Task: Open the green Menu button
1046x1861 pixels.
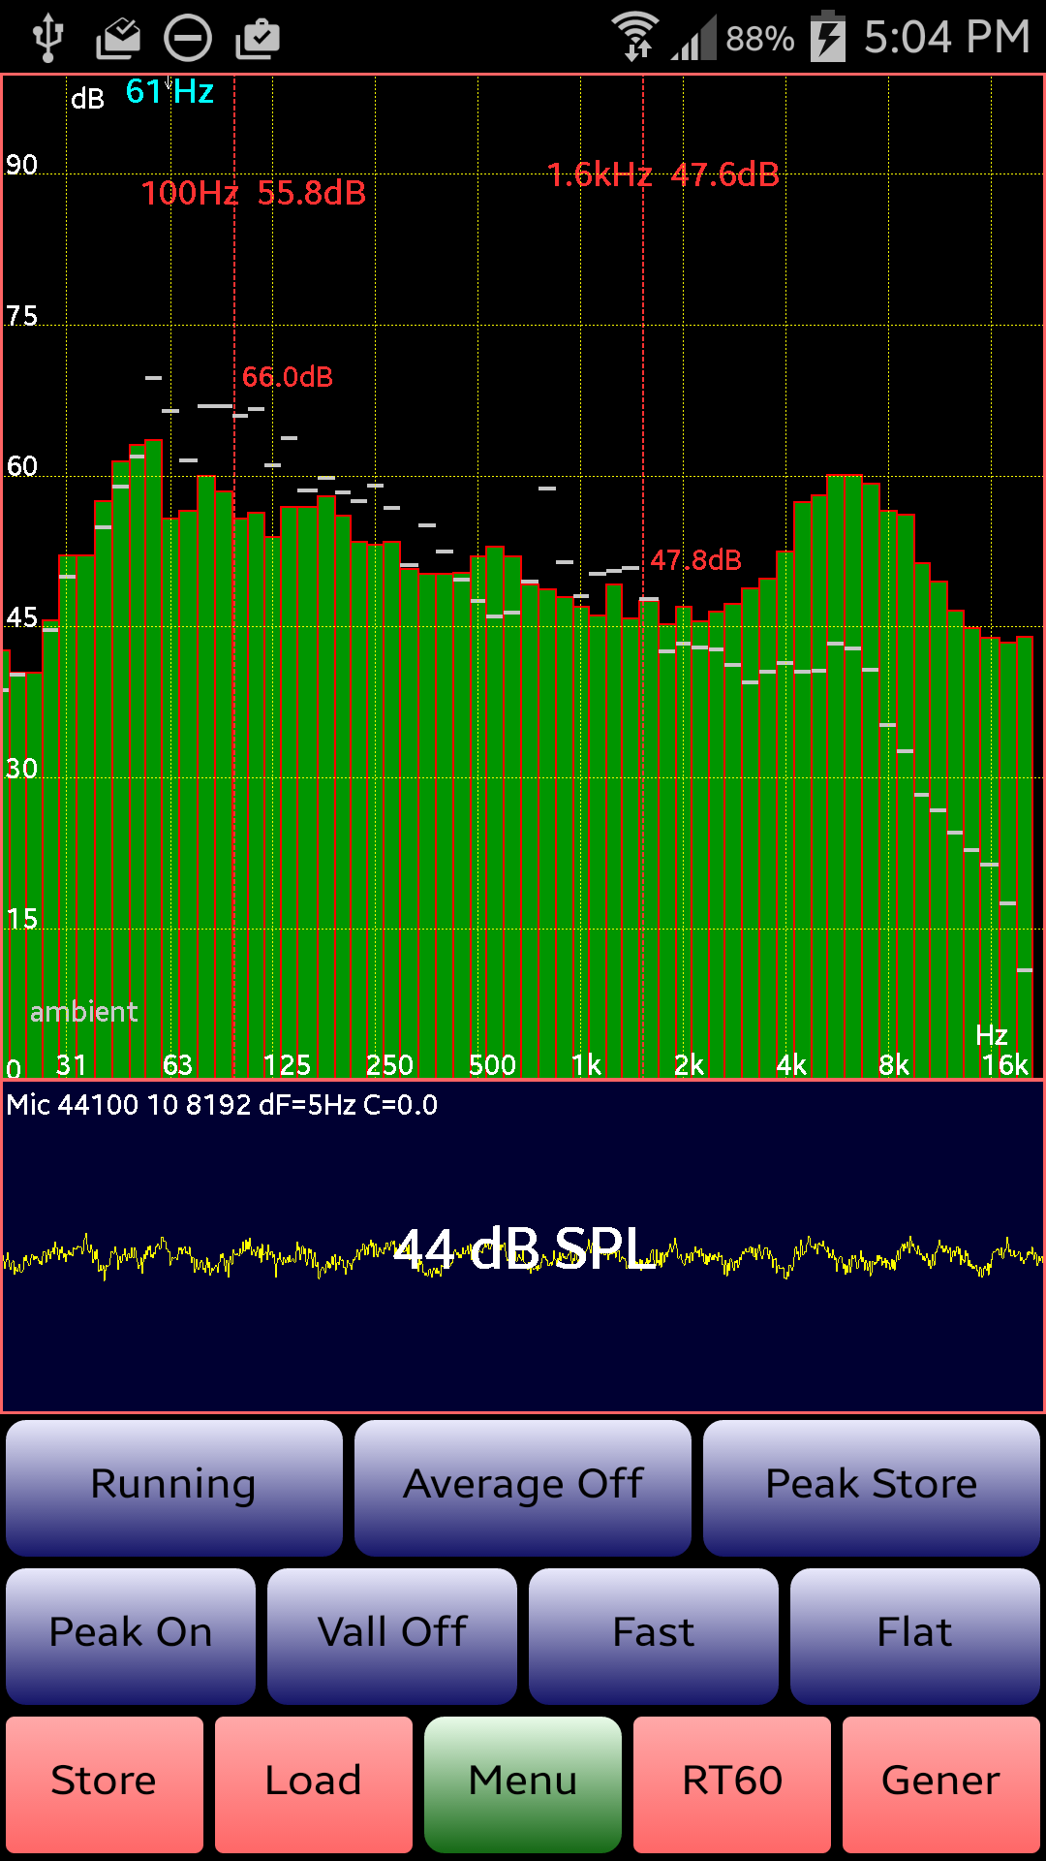Action: click(523, 1784)
